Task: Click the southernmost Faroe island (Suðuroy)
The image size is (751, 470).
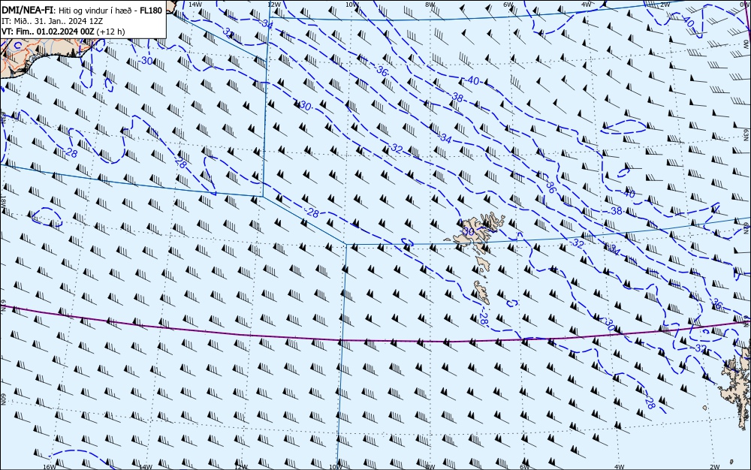Action: coord(482,292)
